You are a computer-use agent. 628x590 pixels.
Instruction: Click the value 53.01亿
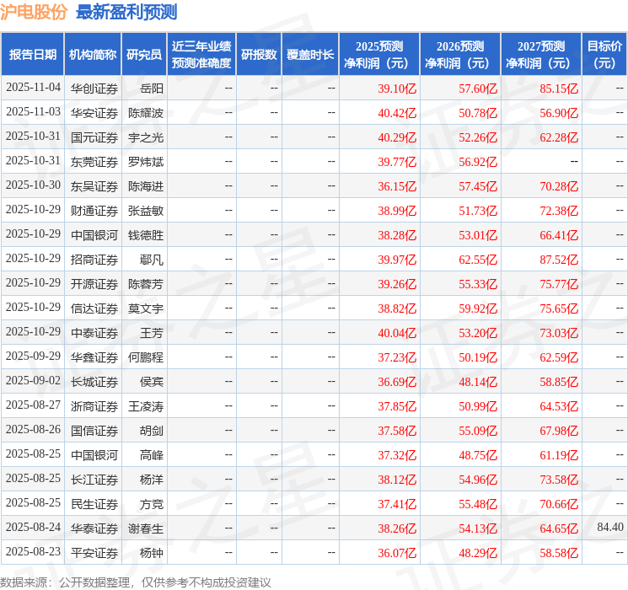click(x=478, y=235)
